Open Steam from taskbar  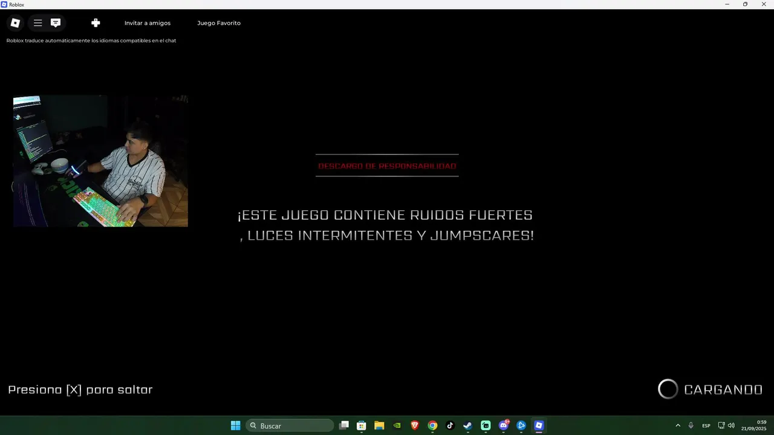[x=467, y=425]
